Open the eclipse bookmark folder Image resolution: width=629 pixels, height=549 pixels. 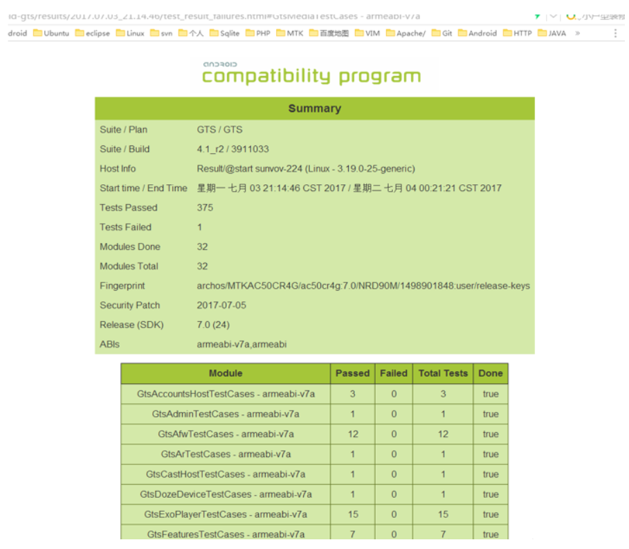pyautogui.click(x=92, y=33)
